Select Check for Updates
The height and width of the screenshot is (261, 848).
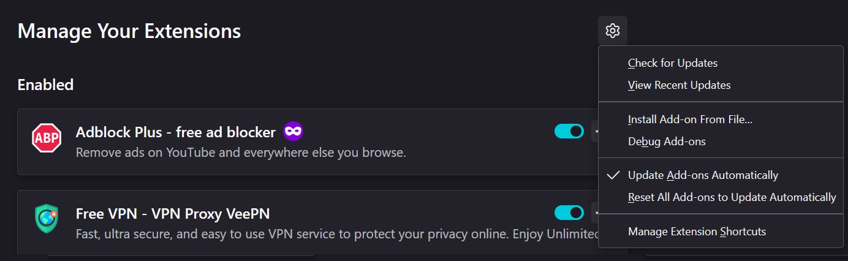tap(672, 63)
